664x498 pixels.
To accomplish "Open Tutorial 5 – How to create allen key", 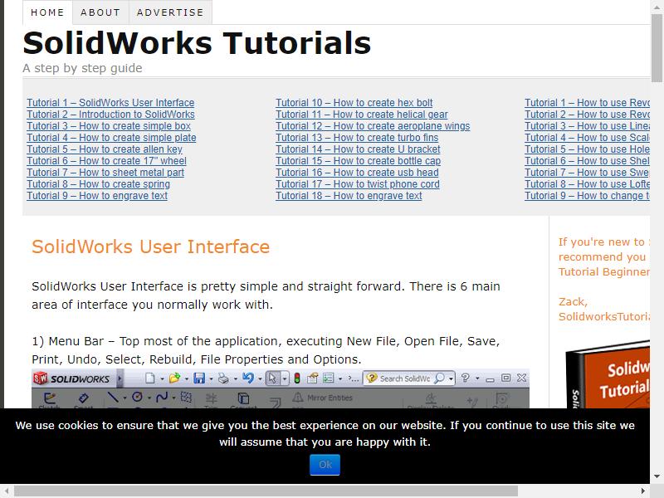I will tap(105, 149).
